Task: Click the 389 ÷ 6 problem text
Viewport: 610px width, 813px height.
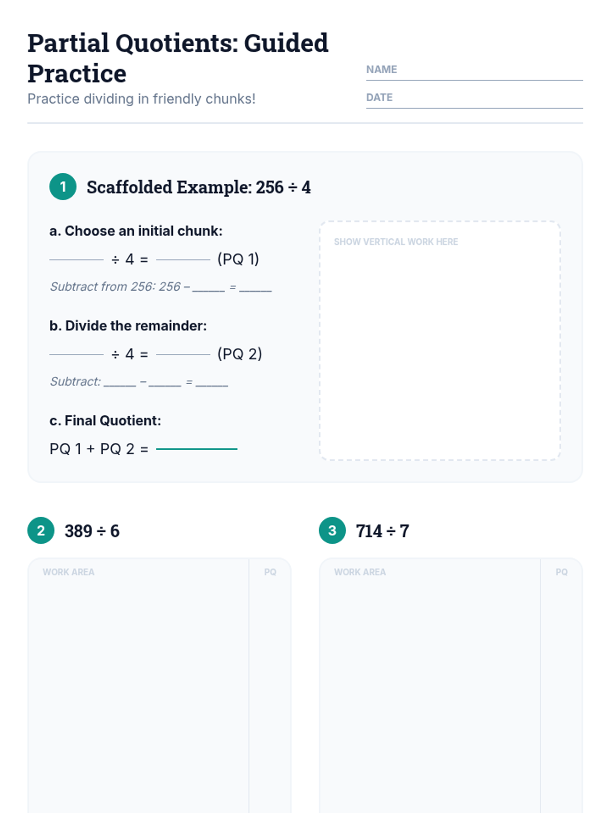Action: click(92, 531)
